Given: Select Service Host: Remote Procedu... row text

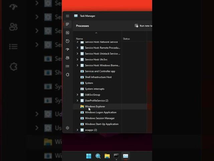Looking at the screenshot, I should (103, 48).
